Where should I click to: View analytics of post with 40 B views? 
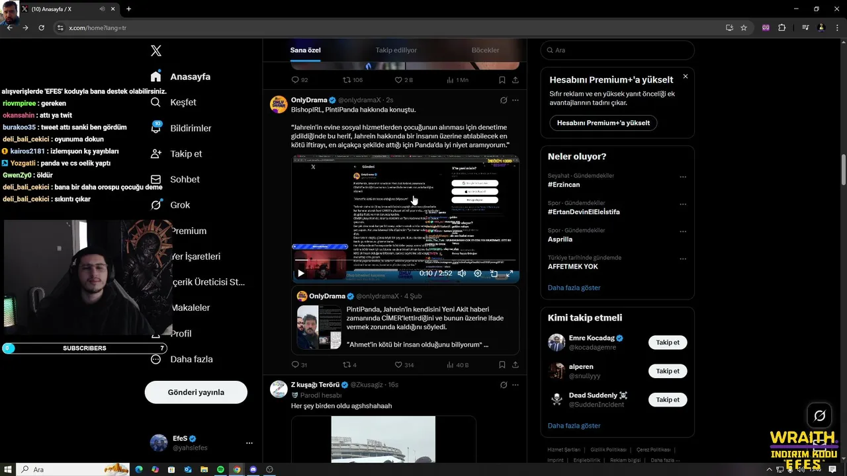458,364
